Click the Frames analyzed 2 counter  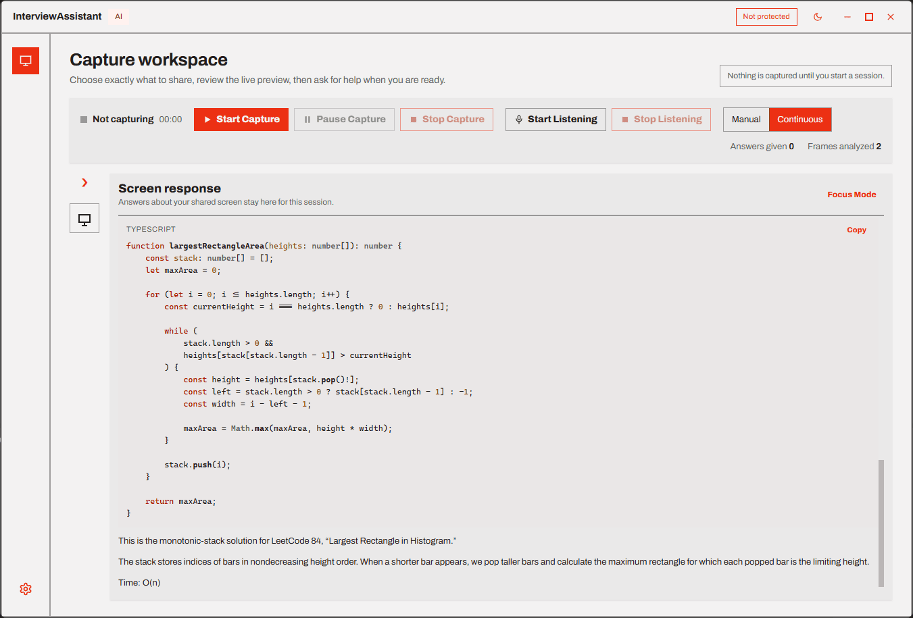coord(844,147)
